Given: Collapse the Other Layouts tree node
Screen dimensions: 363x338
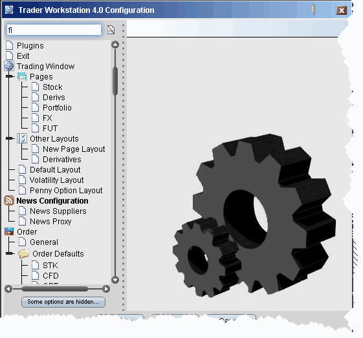Looking at the screenshot, I should tap(9, 138).
